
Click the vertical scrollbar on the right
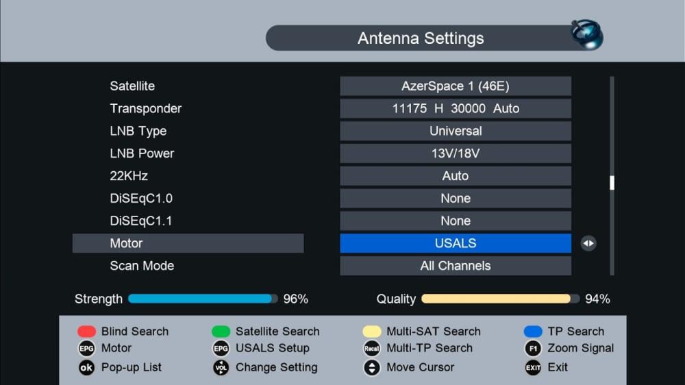[x=612, y=182]
